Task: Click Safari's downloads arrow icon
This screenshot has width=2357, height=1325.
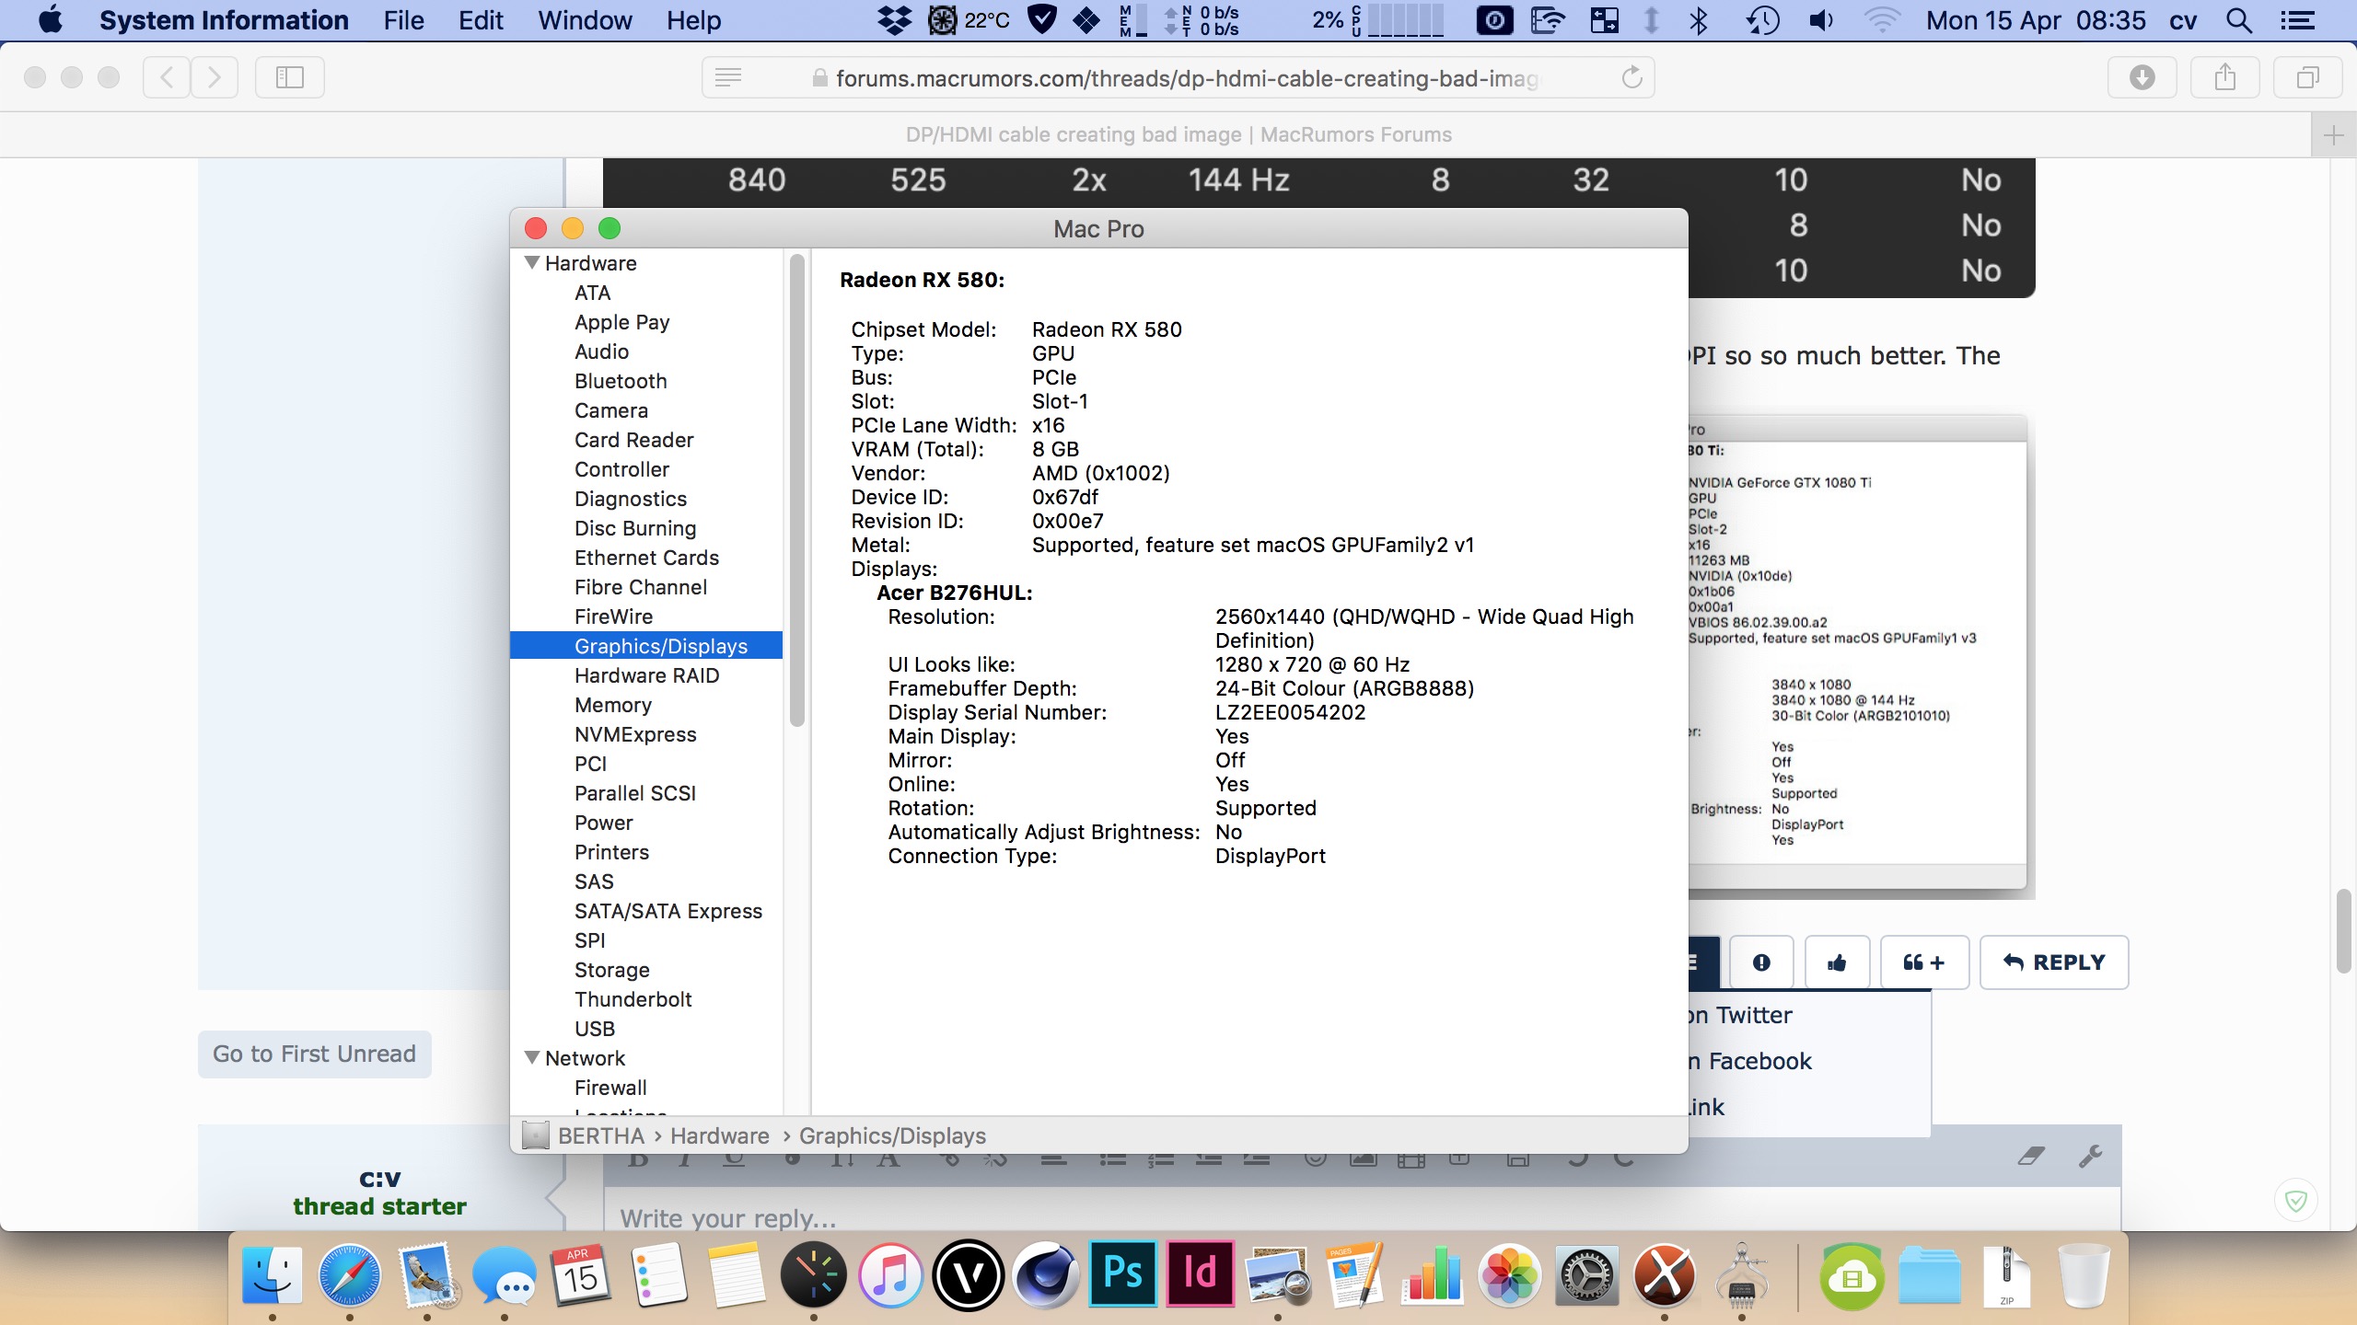Action: click(2142, 77)
